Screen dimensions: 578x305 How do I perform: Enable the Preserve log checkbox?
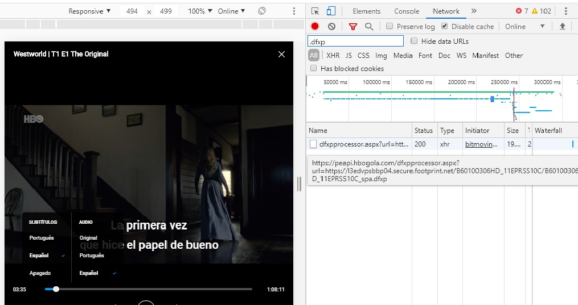click(390, 26)
